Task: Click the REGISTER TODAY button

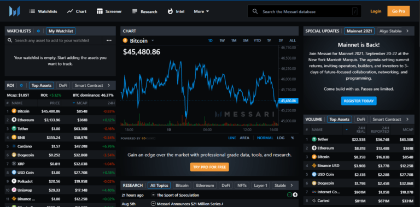Action: [x=359, y=101]
